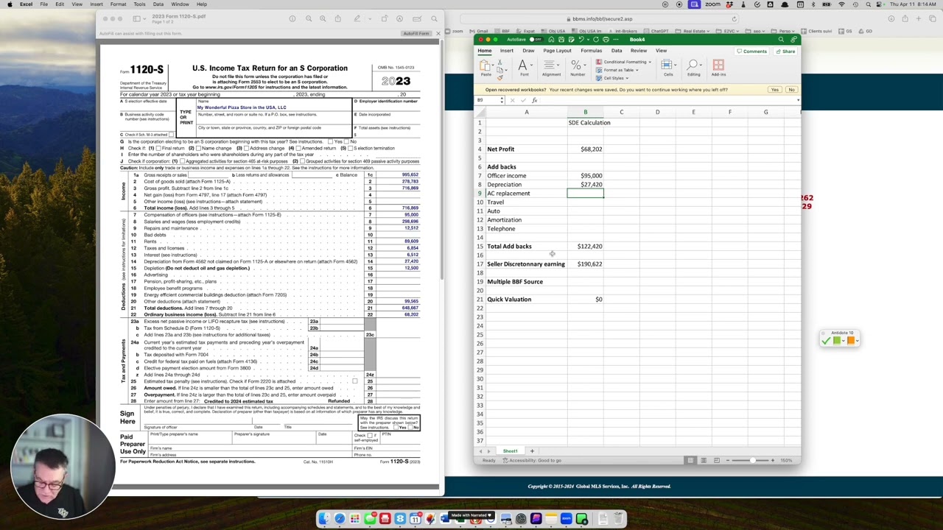Click the Redo icon in Excel title bar

(x=596, y=40)
